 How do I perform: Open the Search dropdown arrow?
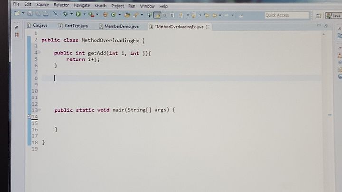pyautogui.click(x=142, y=15)
